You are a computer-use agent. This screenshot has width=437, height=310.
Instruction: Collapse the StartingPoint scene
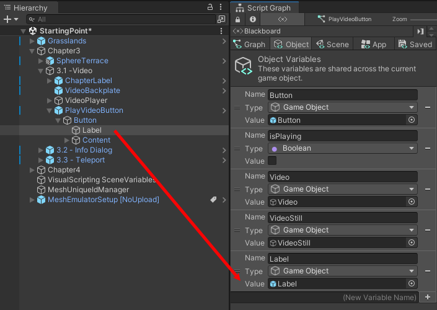24,31
